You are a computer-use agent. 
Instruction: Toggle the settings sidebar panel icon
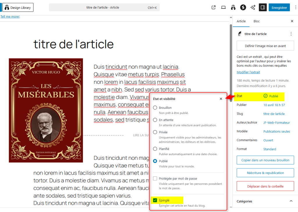(x=263, y=8)
